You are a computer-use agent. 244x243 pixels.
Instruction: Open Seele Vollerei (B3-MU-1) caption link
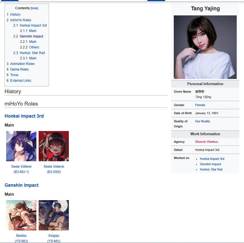(21, 169)
